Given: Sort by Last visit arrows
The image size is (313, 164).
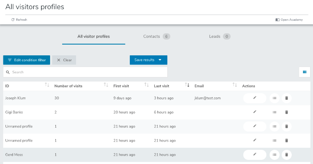Looking at the screenshot, I should [x=187, y=85].
